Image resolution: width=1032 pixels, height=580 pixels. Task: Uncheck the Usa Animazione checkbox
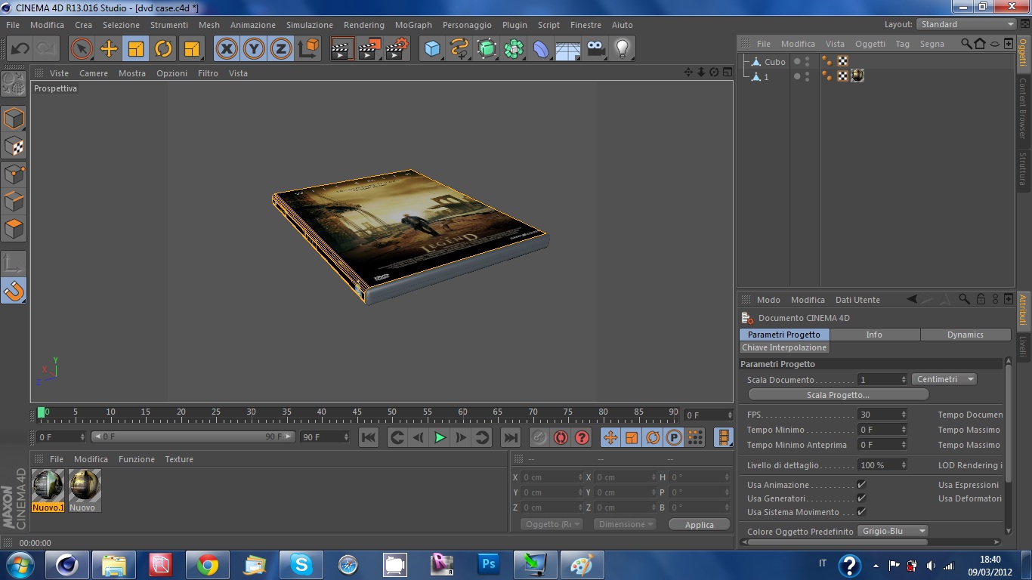[x=861, y=485]
